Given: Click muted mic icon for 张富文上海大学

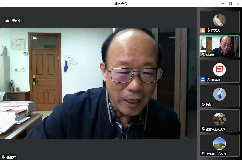Looking at the screenshot, I should 203,129.
